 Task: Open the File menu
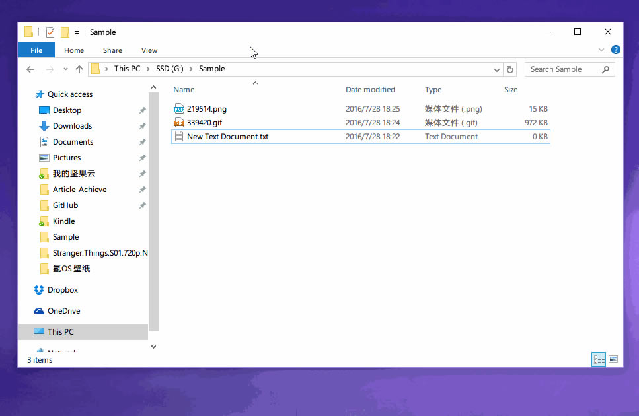[x=36, y=50]
